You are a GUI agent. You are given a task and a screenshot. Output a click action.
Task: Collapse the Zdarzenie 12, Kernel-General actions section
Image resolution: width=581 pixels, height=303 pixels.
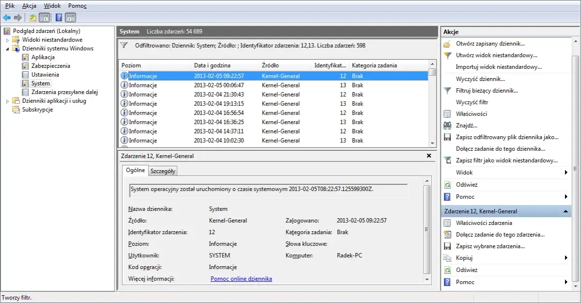click(565, 211)
